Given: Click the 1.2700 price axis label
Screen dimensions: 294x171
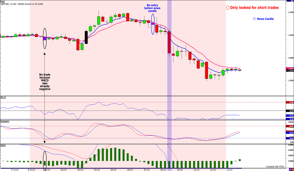Looking at the screenshot, I should point(291,12).
